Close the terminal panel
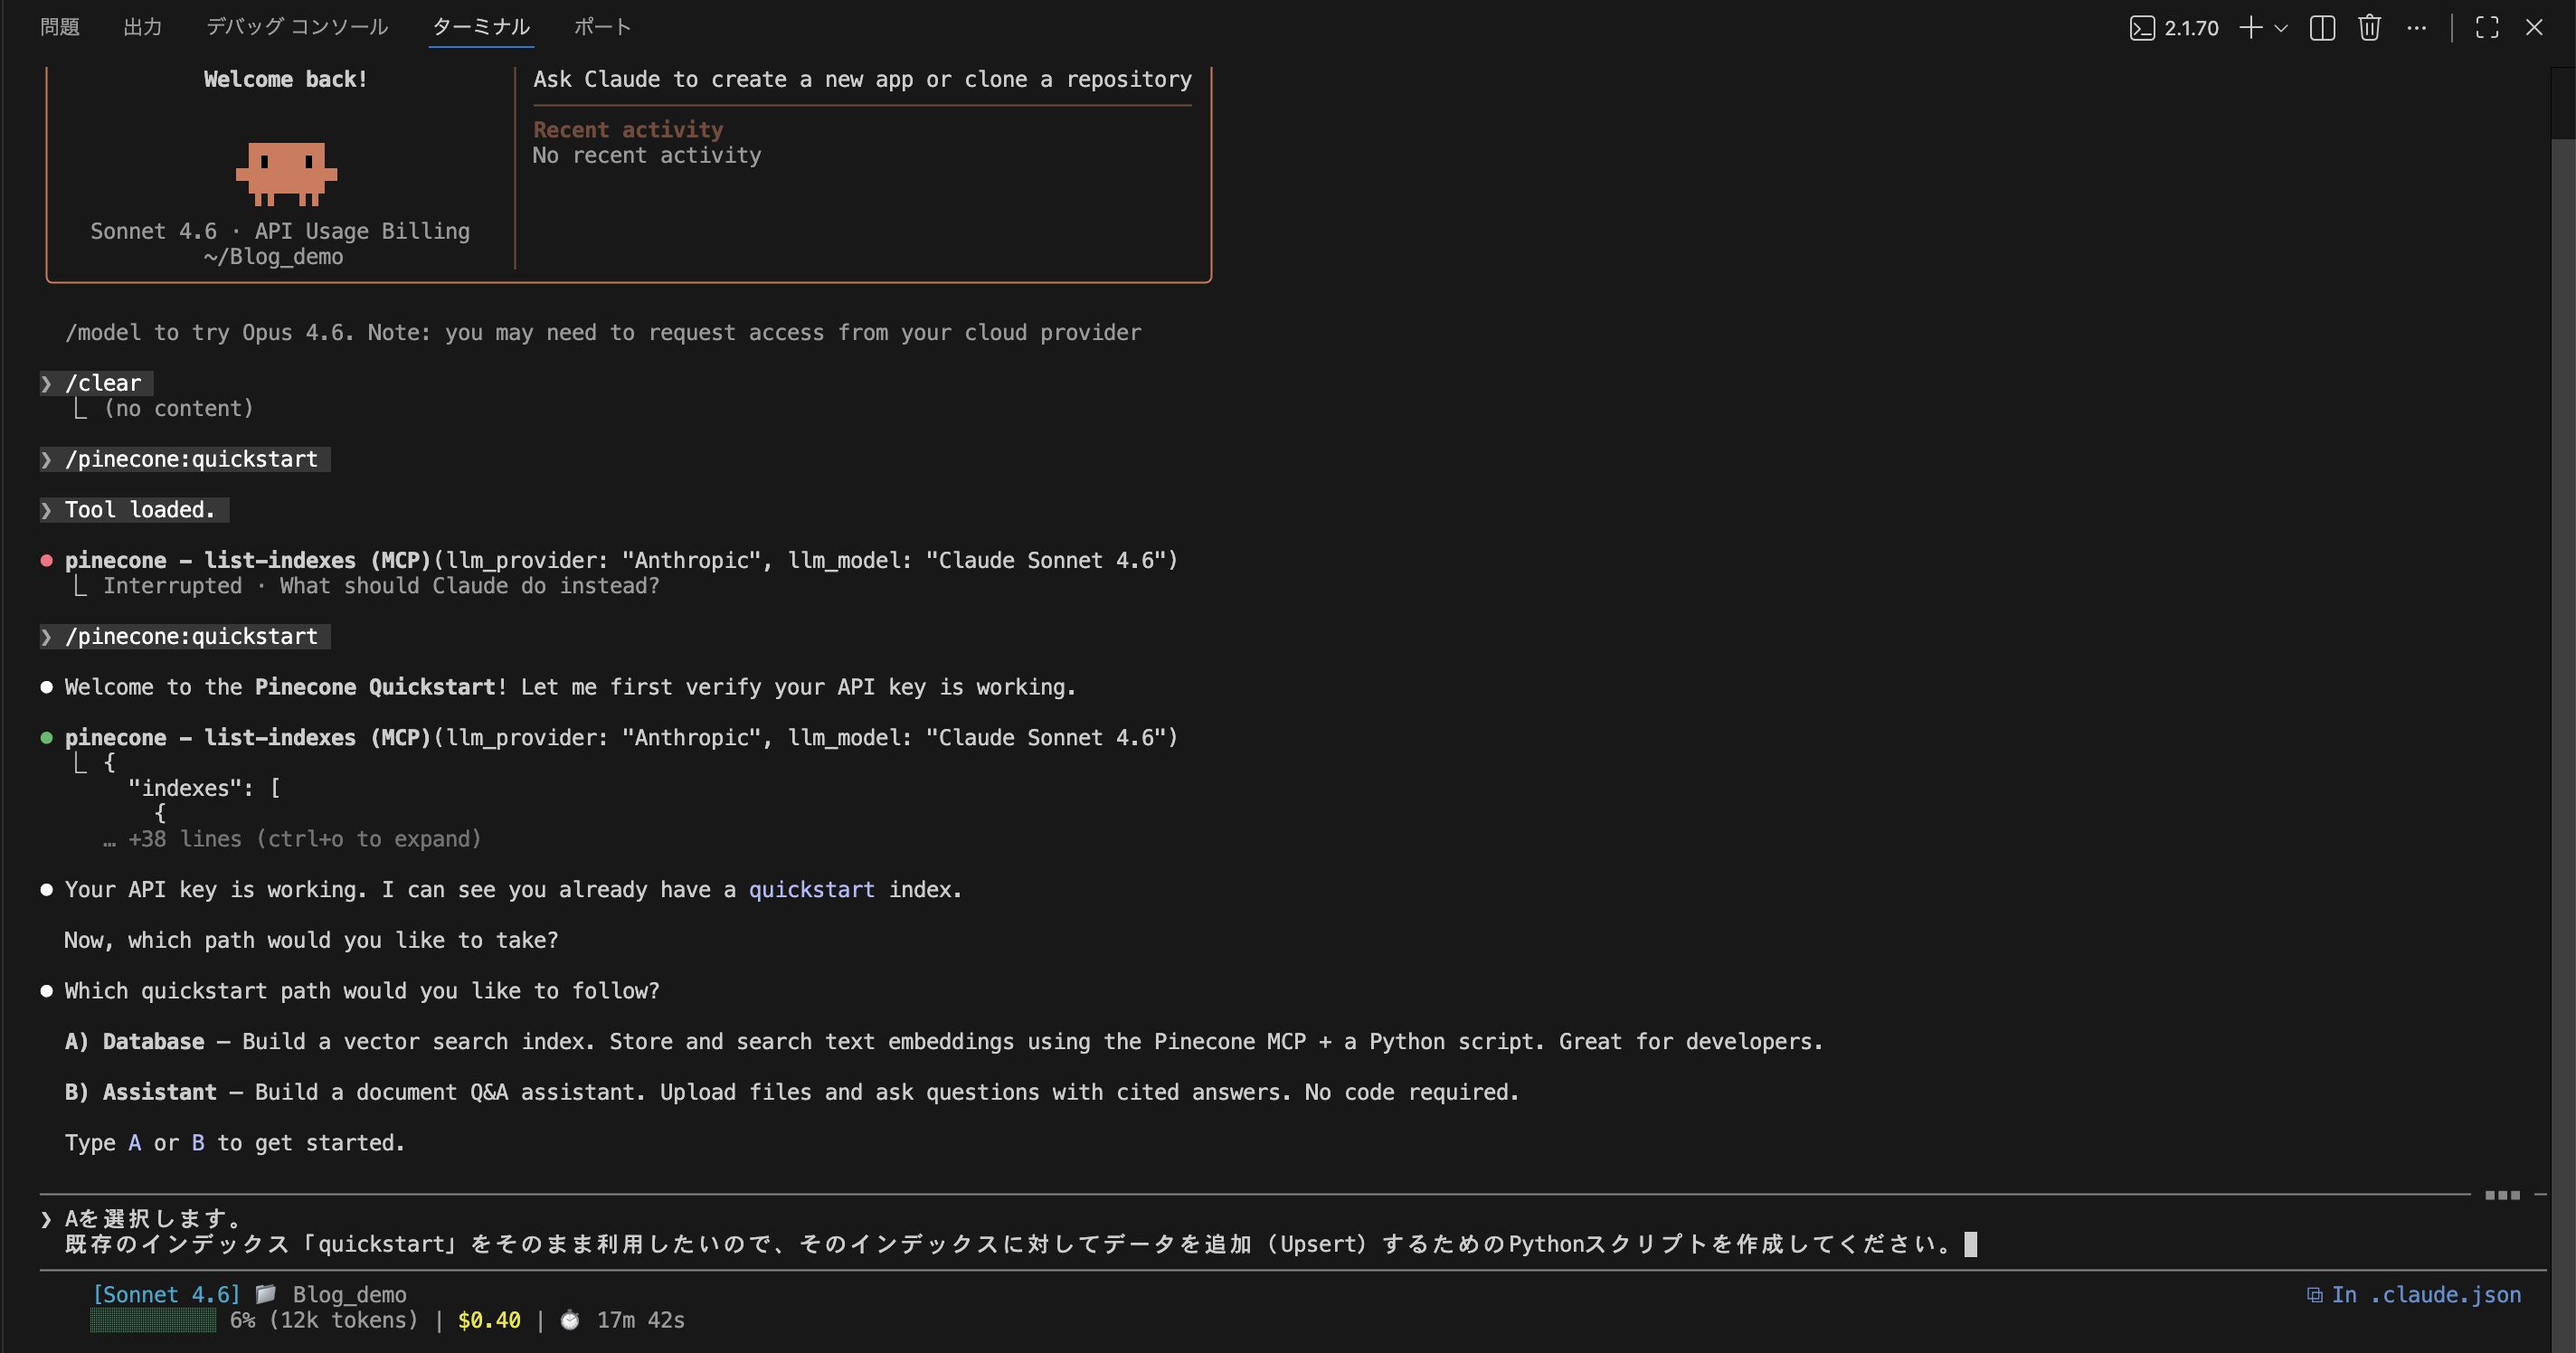Screen dimensions: 2576x1353 tap(2534, 28)
